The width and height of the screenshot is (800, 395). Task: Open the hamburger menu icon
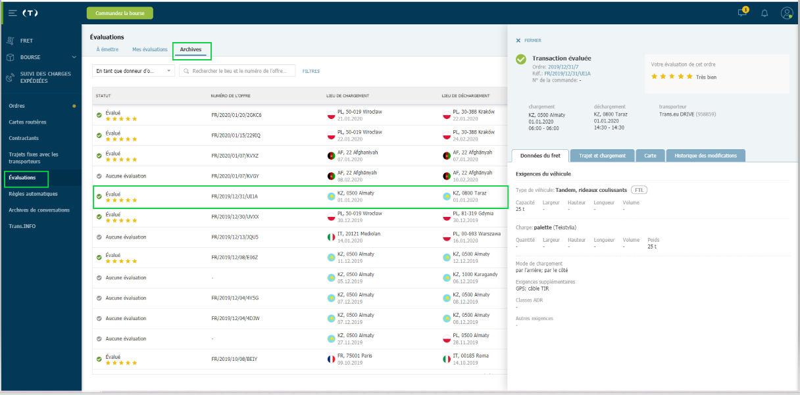click(x=13, y=12)
